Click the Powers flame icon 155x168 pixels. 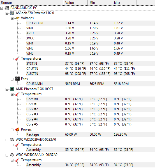coord(17,129)
